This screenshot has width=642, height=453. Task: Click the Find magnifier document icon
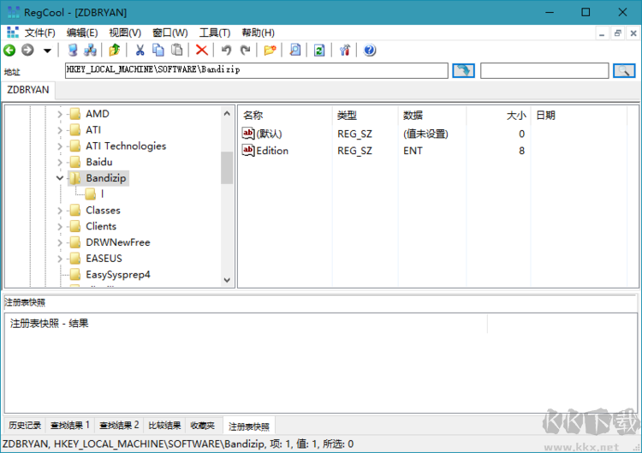[294, 50]
